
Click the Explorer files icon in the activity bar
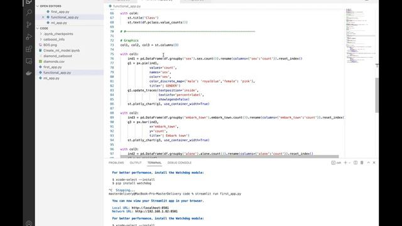pos(29,2)
